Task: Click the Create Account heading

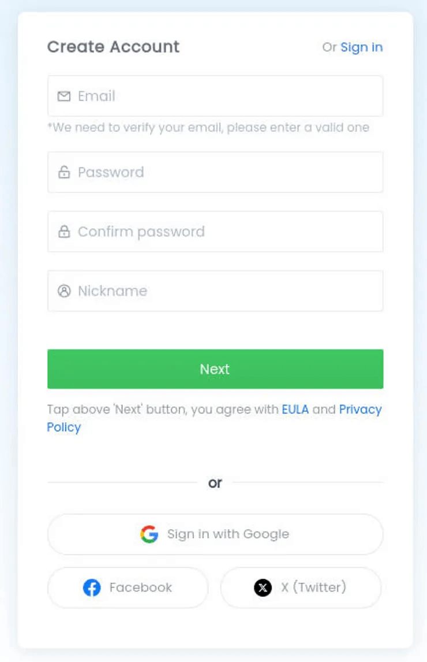Action: (113, 47)
